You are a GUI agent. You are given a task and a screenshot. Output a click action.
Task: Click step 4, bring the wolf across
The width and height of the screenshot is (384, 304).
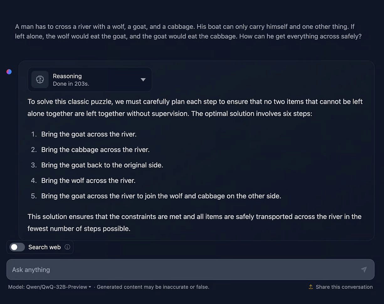pos(88,180)
